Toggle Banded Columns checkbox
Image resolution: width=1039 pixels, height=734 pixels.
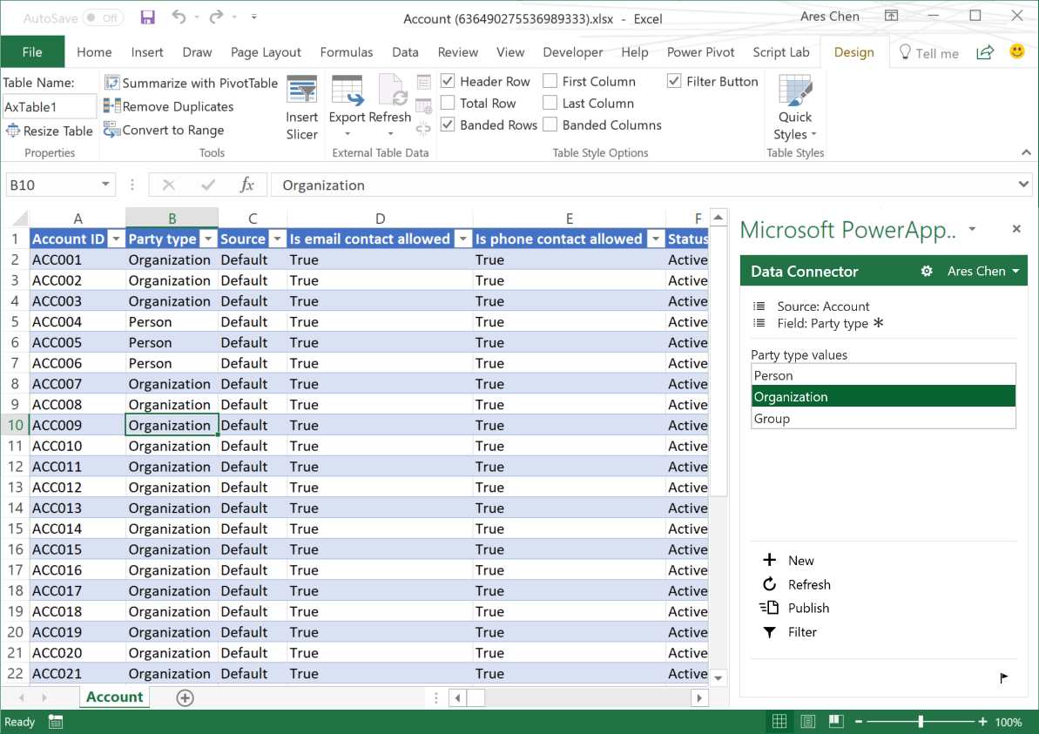click(x=550, y=125)
